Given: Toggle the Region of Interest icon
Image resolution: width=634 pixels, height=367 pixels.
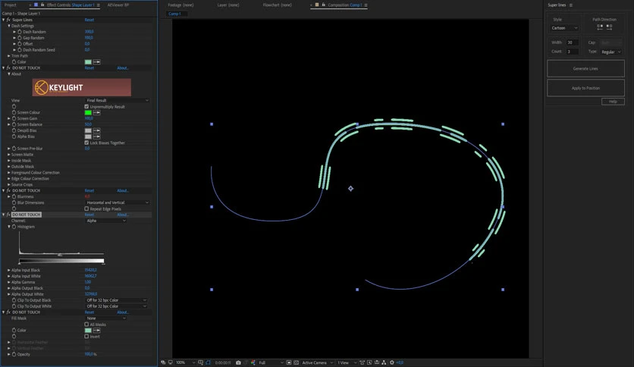Looking at the screenshot, I should [289, 362].
